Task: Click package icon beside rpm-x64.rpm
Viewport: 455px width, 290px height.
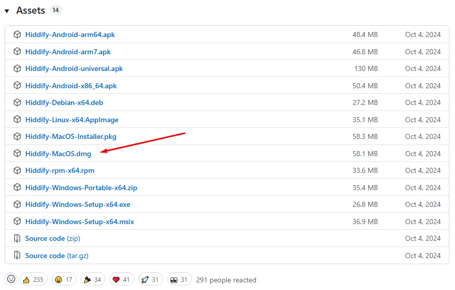Action: point(17,170)
